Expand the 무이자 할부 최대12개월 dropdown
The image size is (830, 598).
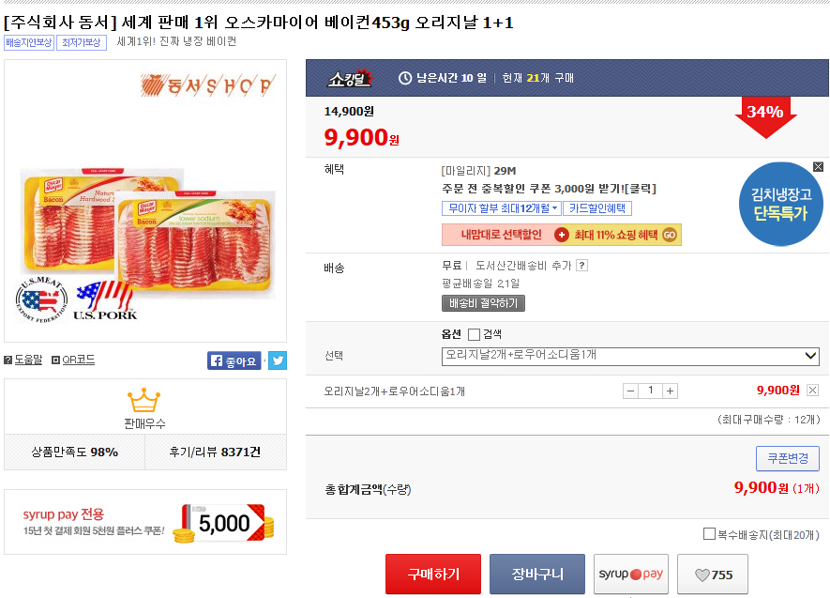[x=502, y=208]
